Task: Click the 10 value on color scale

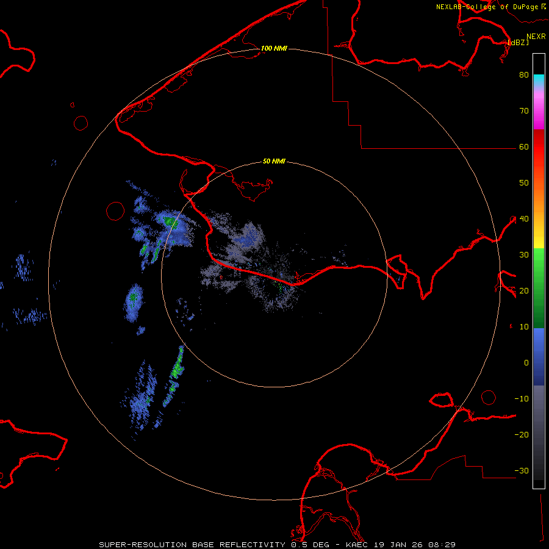Action: pyautogui.click(x=524, y=327)
